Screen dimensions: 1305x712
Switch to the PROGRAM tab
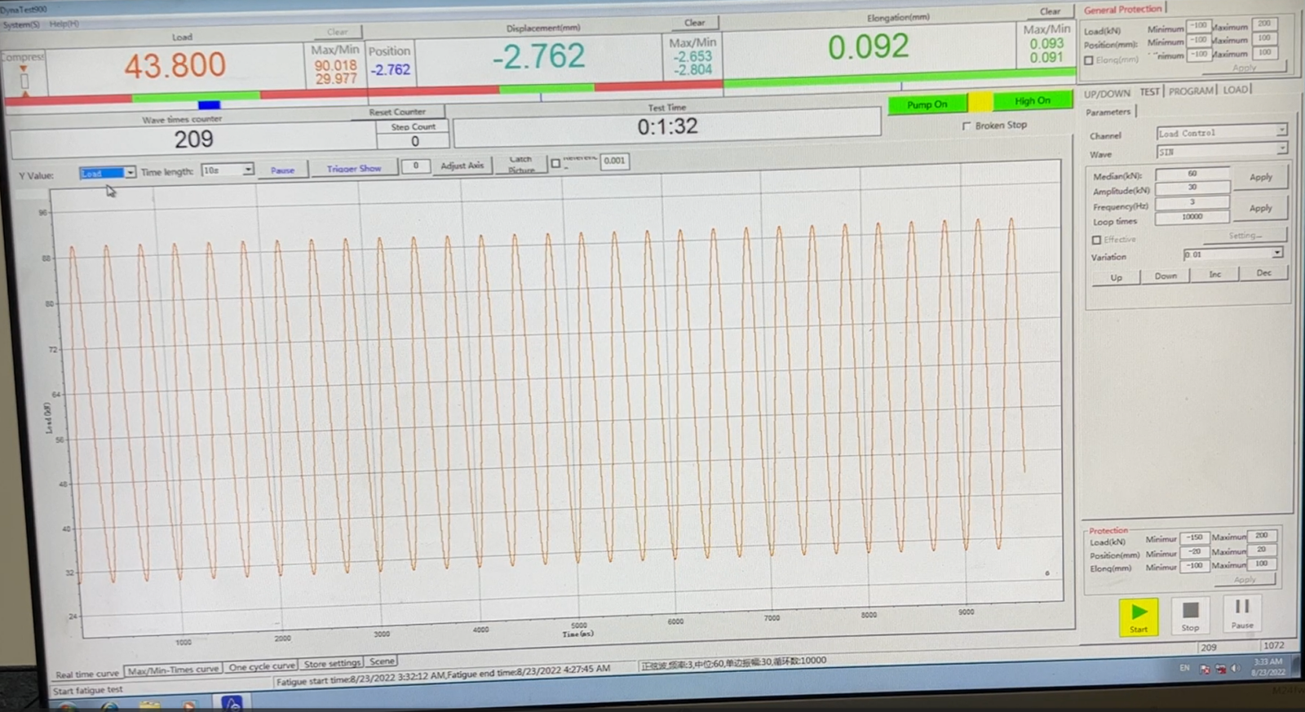(x=1191, y=91)
